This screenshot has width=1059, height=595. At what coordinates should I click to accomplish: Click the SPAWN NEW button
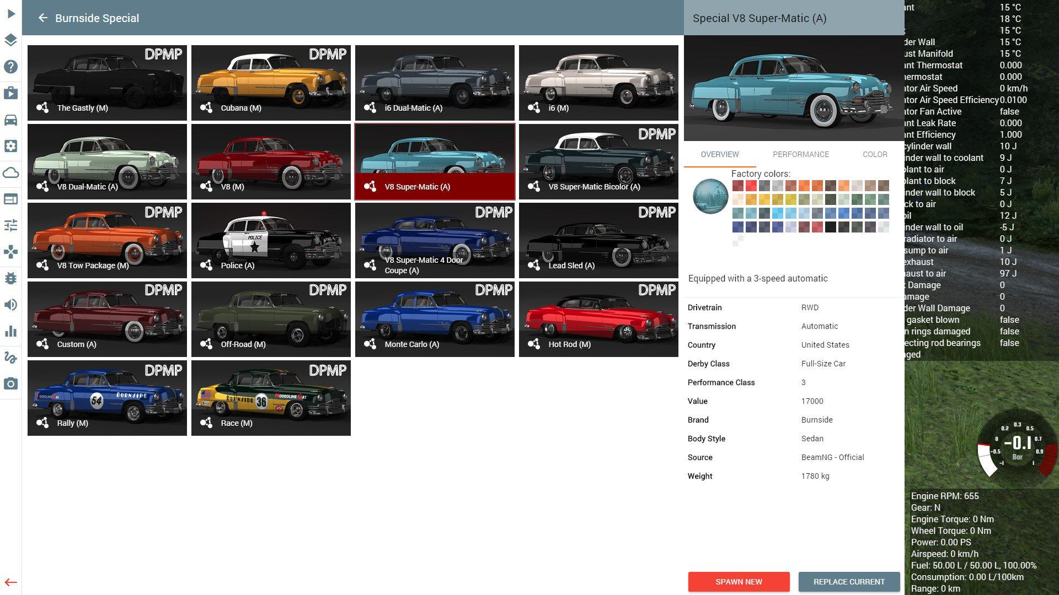(x=739, y=582)
